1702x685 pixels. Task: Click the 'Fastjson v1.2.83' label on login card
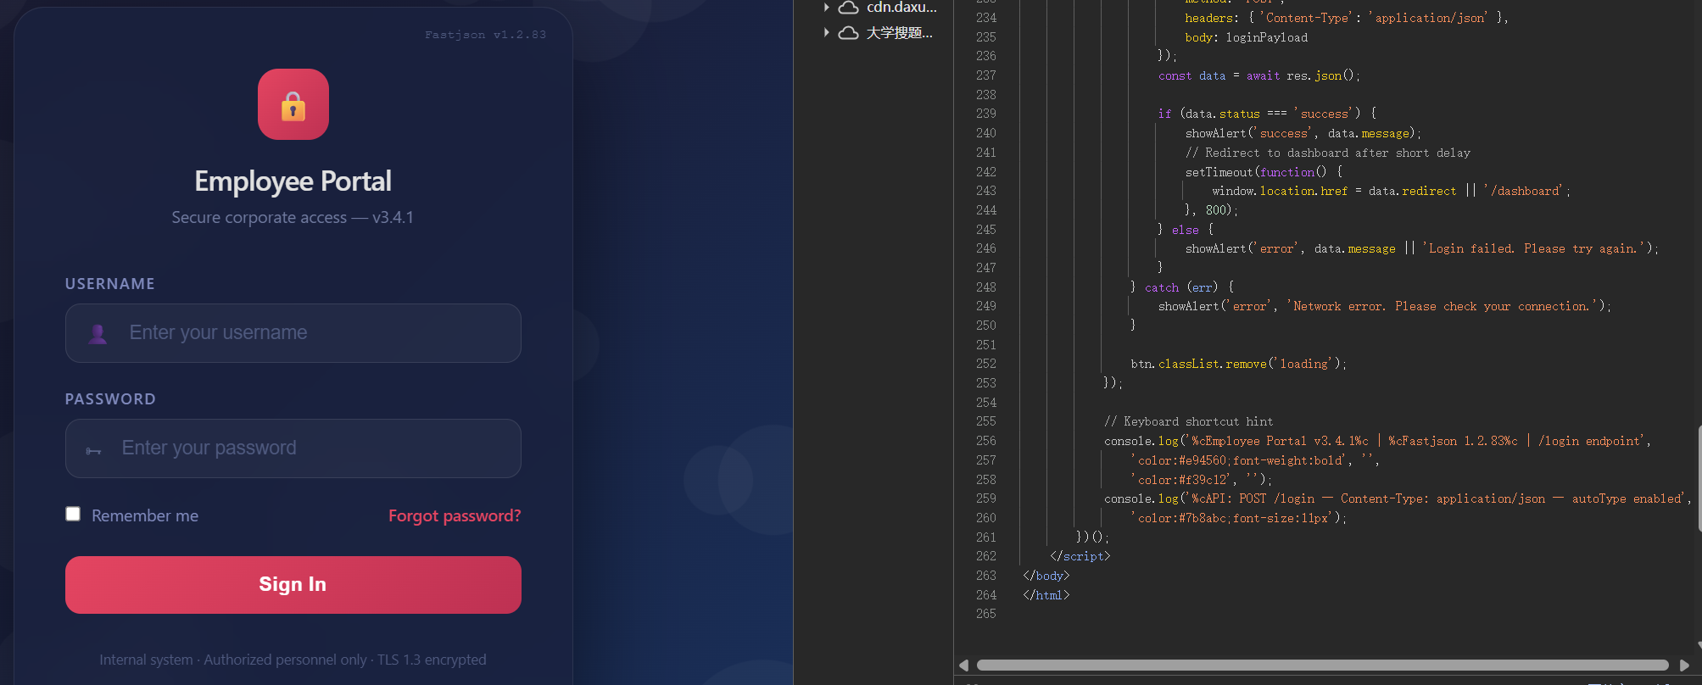pos(485,35)
